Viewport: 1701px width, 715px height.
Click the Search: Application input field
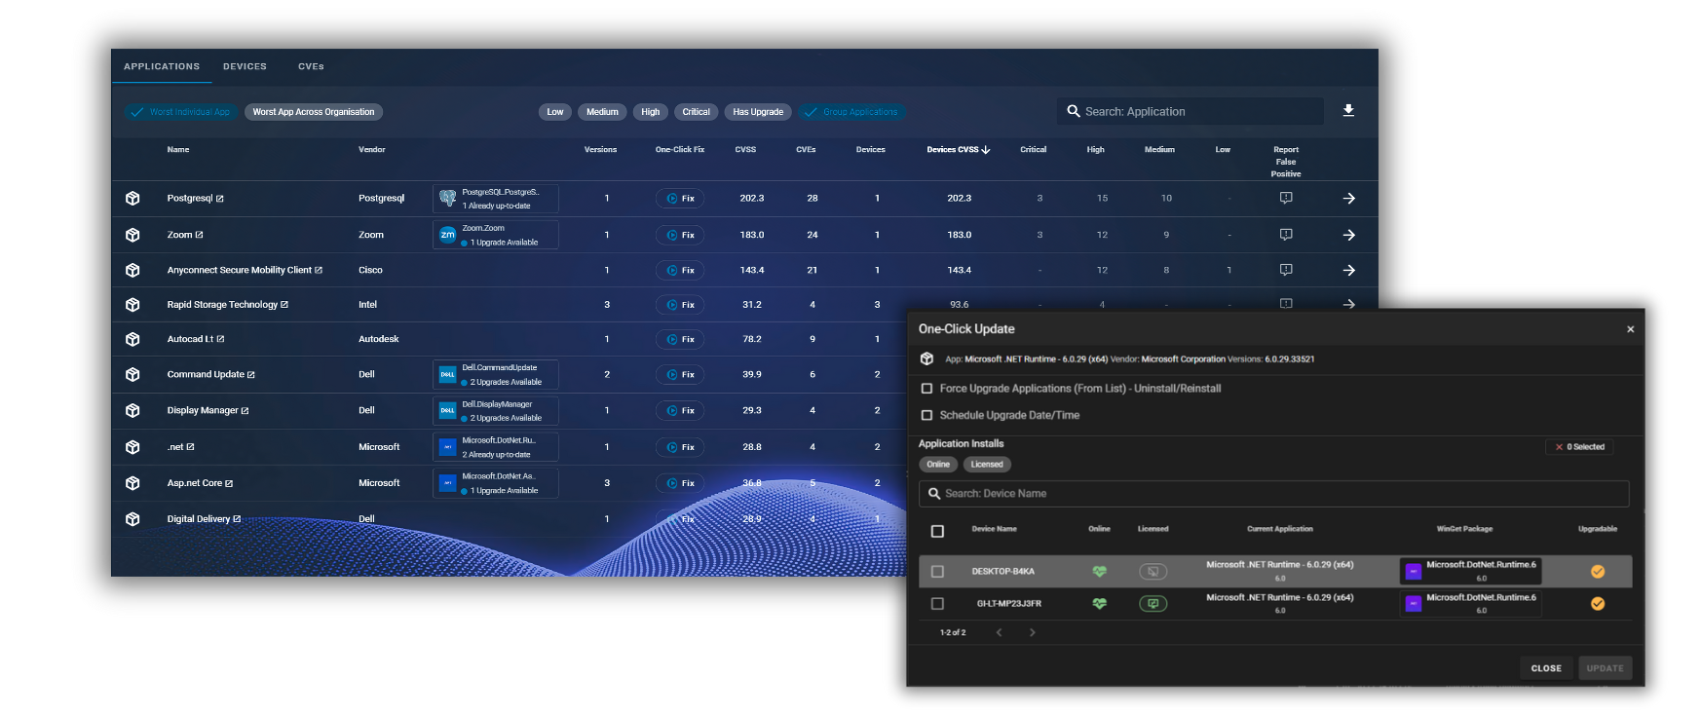coord(1191,111)
